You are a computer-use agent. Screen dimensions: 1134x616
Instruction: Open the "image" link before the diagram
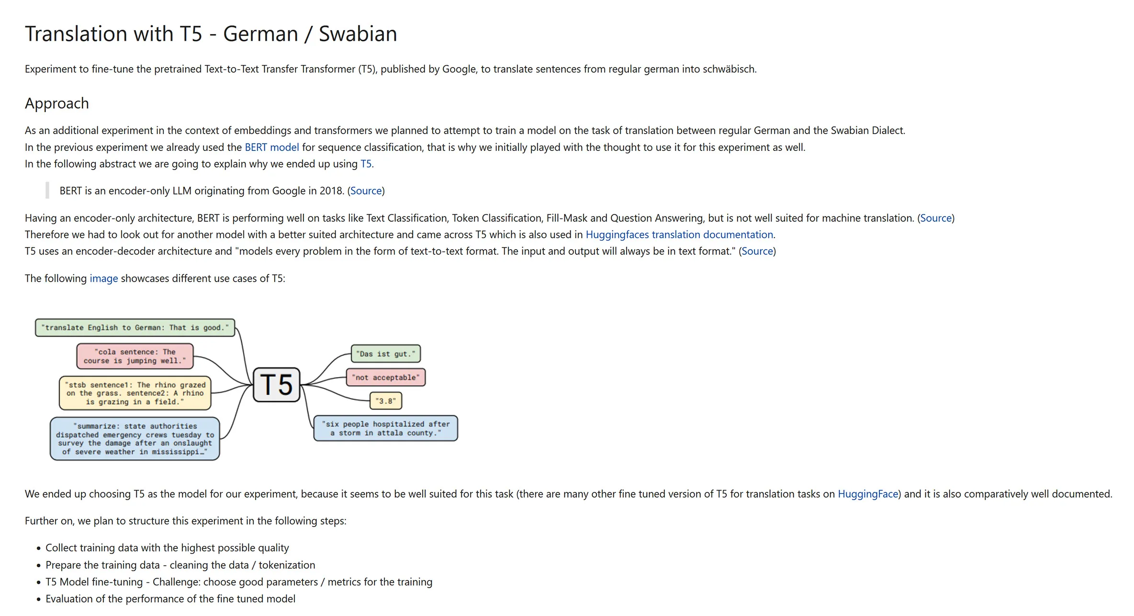pyautogui.click(x=103, y=279)
